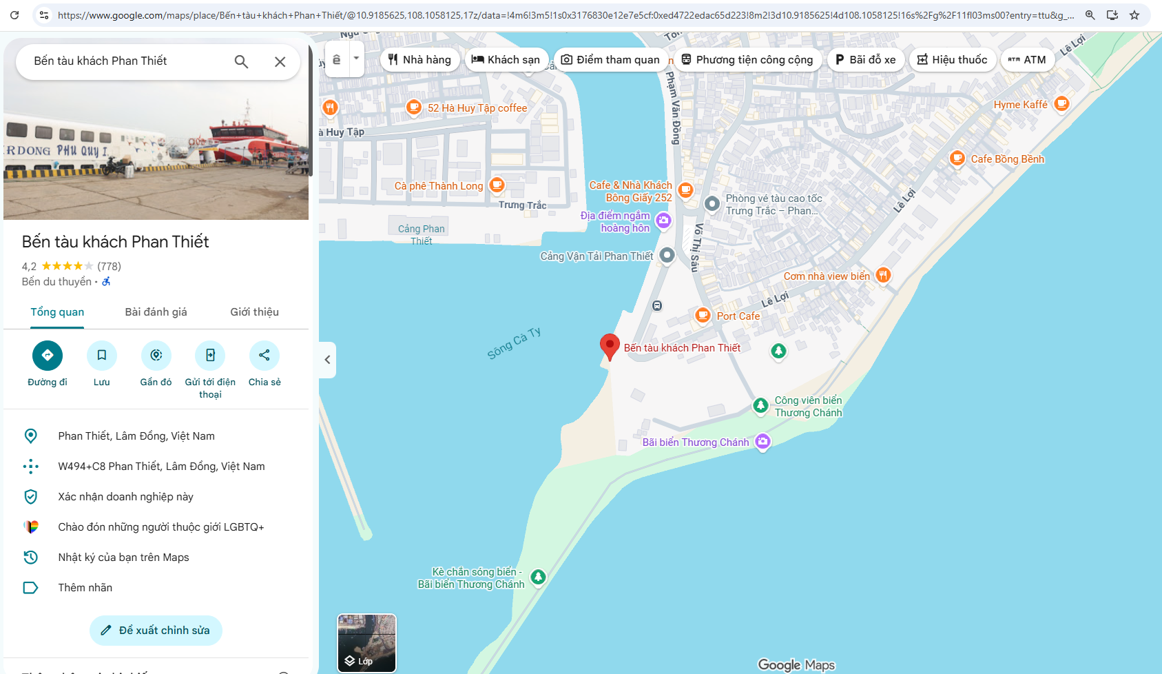Show Hiệu thuốc pharmacies

click(x=953, y=60)
